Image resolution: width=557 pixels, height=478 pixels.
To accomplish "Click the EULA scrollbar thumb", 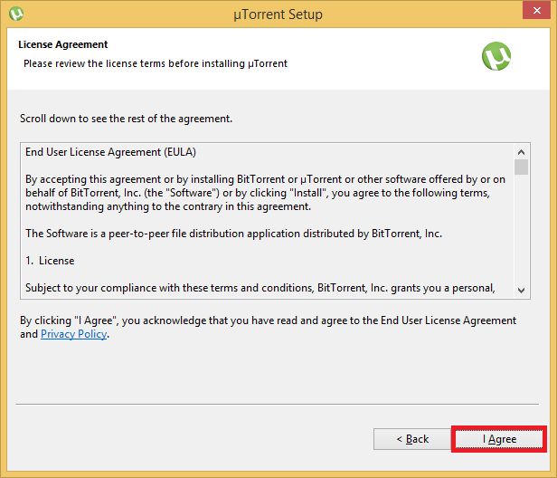I will point(522,167).
